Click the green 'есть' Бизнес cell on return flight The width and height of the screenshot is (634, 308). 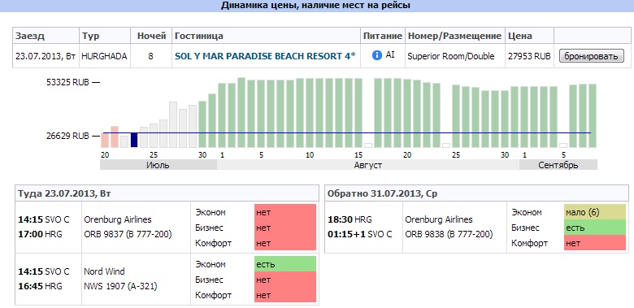(x=595, y=228)
